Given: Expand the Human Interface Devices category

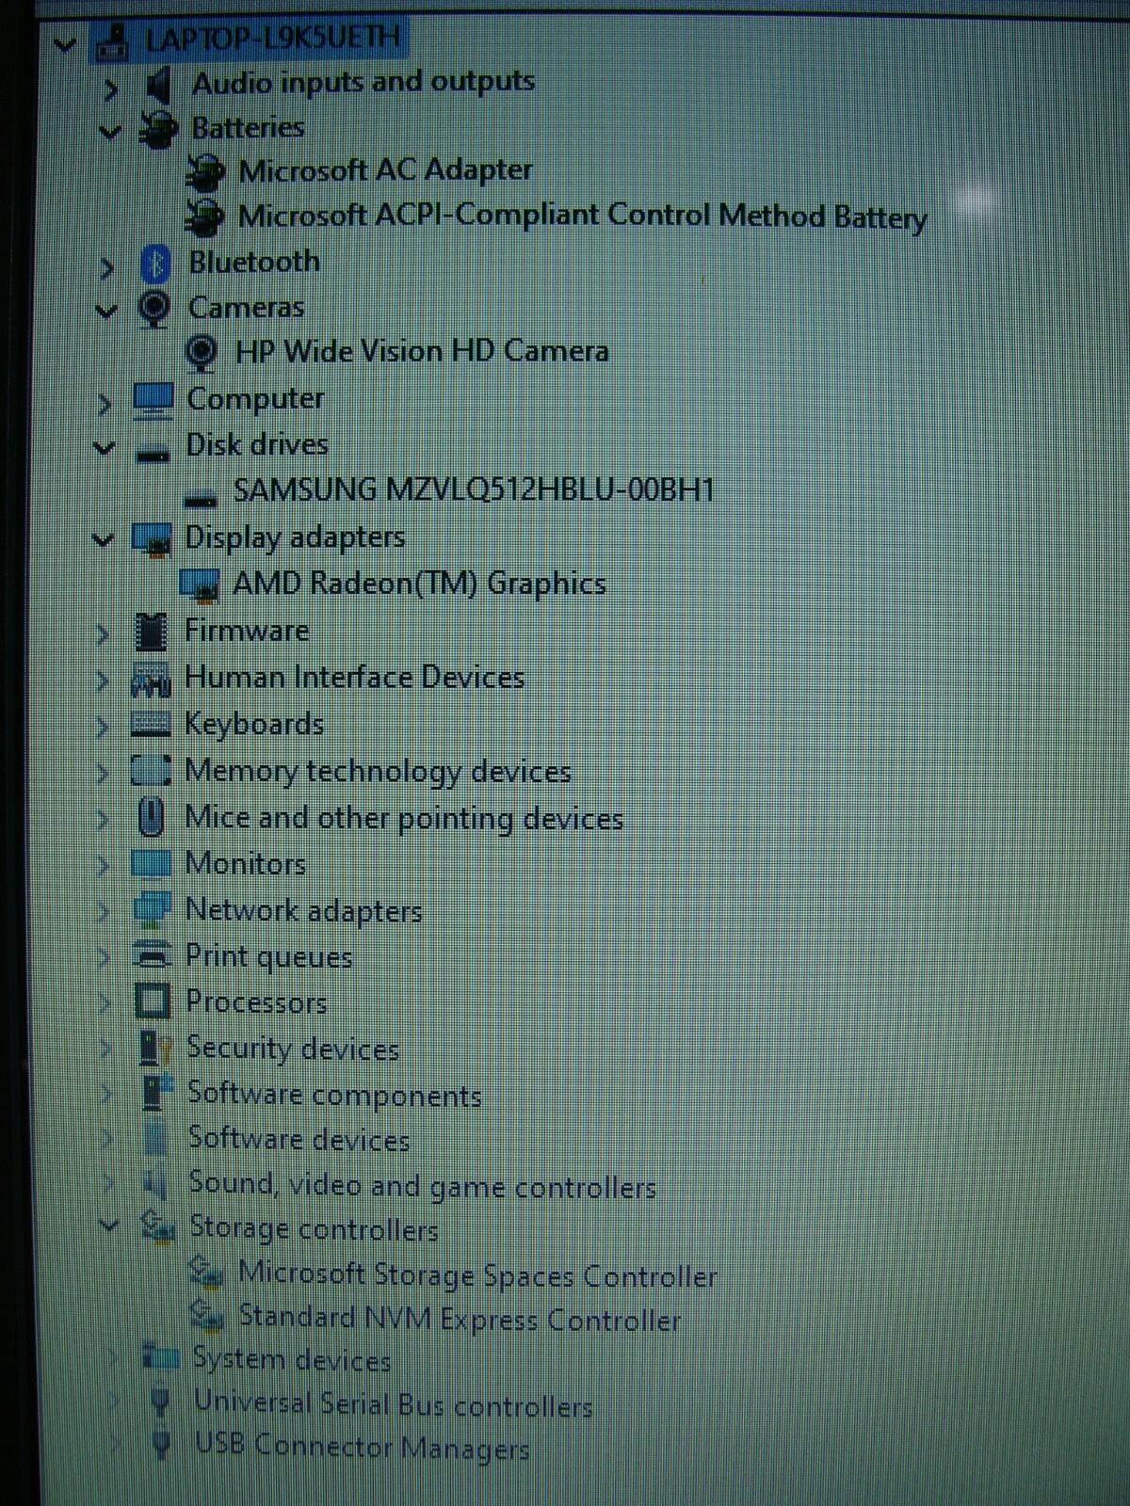Looking at the screenshot, I should coord(103,680).
